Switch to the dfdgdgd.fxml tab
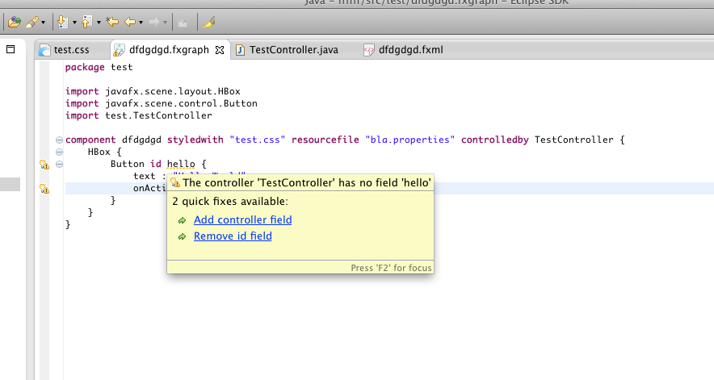 pos(409,50)
